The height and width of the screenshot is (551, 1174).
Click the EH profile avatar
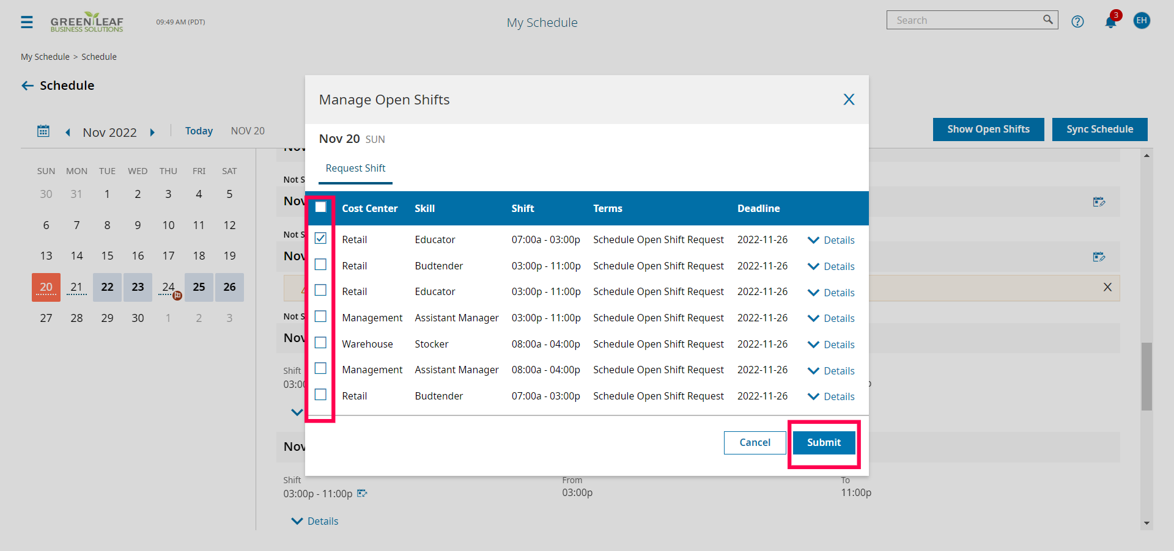pos(1142,20)
